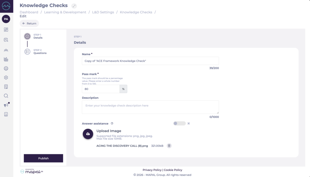The height and width of the screenshot is (177, 310).
Task: Open the bar chart reports icon
Action: 6,59
